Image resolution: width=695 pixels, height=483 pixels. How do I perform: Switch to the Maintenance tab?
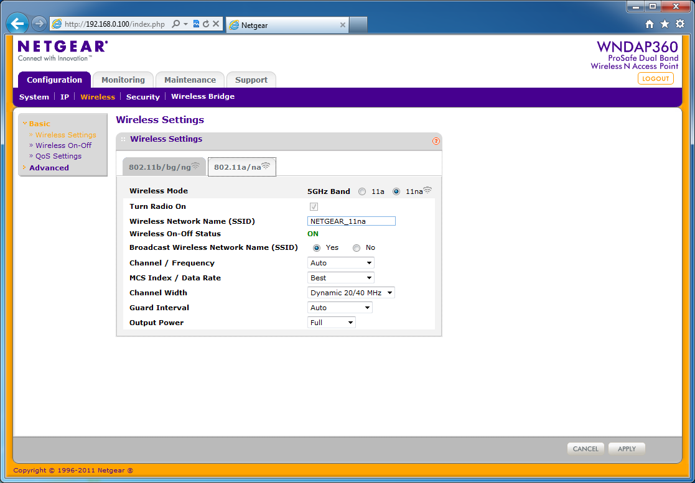click(190, 80)
